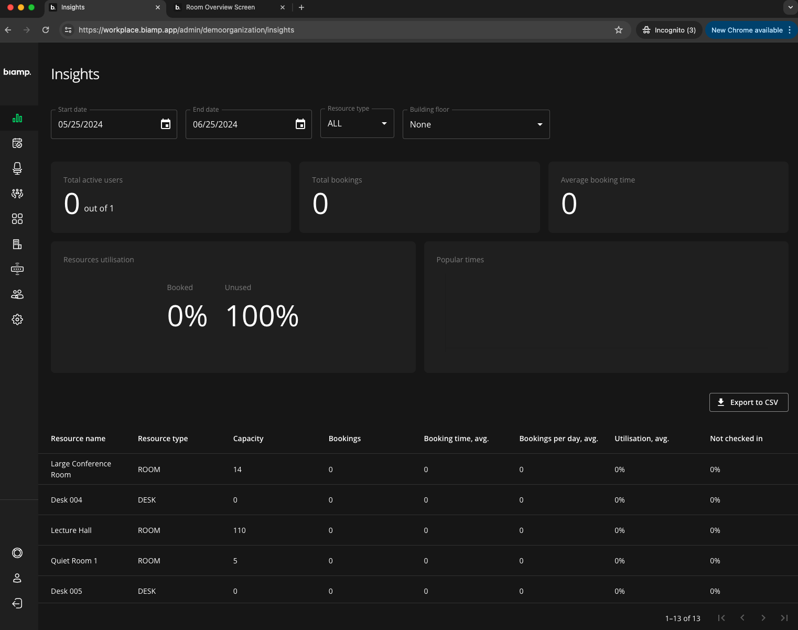
Task: Open the desk chair sidebar icon
Action: point(17,168)
